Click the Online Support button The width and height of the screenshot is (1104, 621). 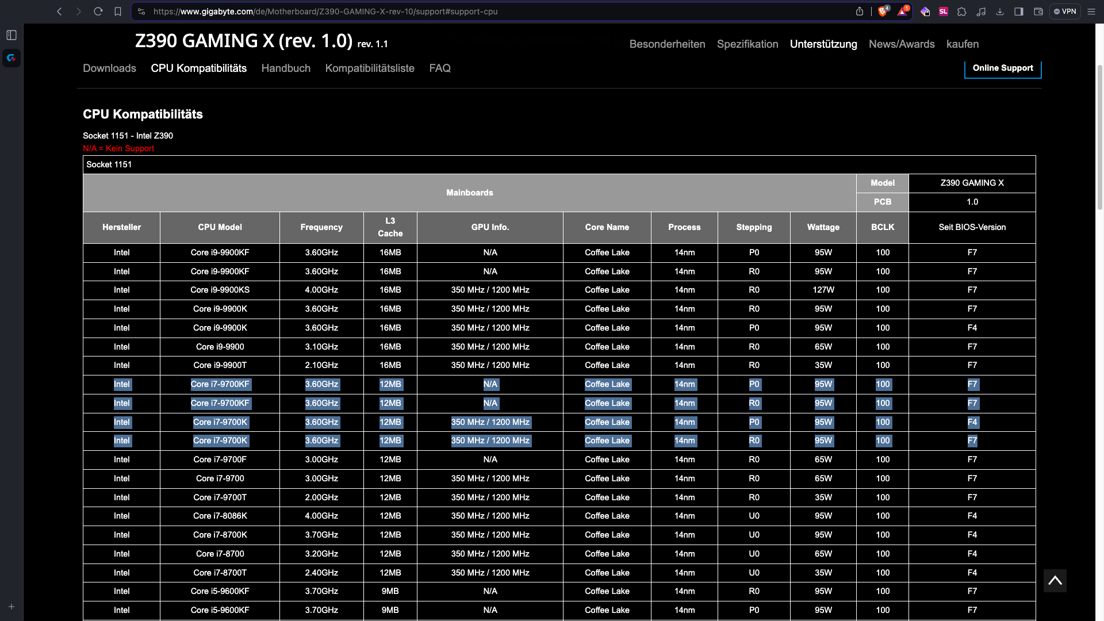tap(1003, 68)
